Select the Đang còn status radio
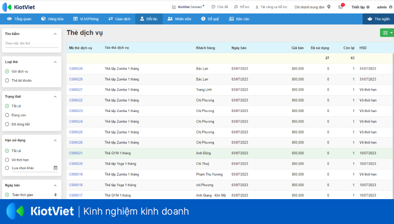 (x=7, y=115)
